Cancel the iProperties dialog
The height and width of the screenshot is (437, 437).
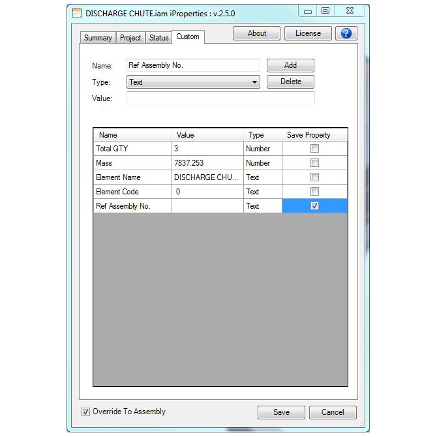tap(333, 412)
